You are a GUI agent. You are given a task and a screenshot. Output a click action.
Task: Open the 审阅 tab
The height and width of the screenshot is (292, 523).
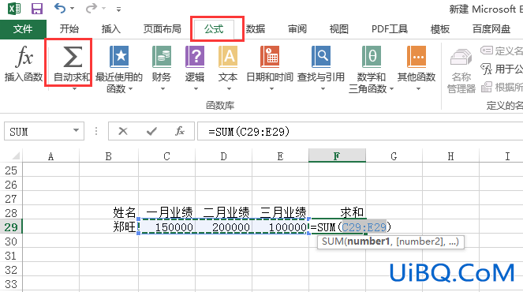point(297,29)
